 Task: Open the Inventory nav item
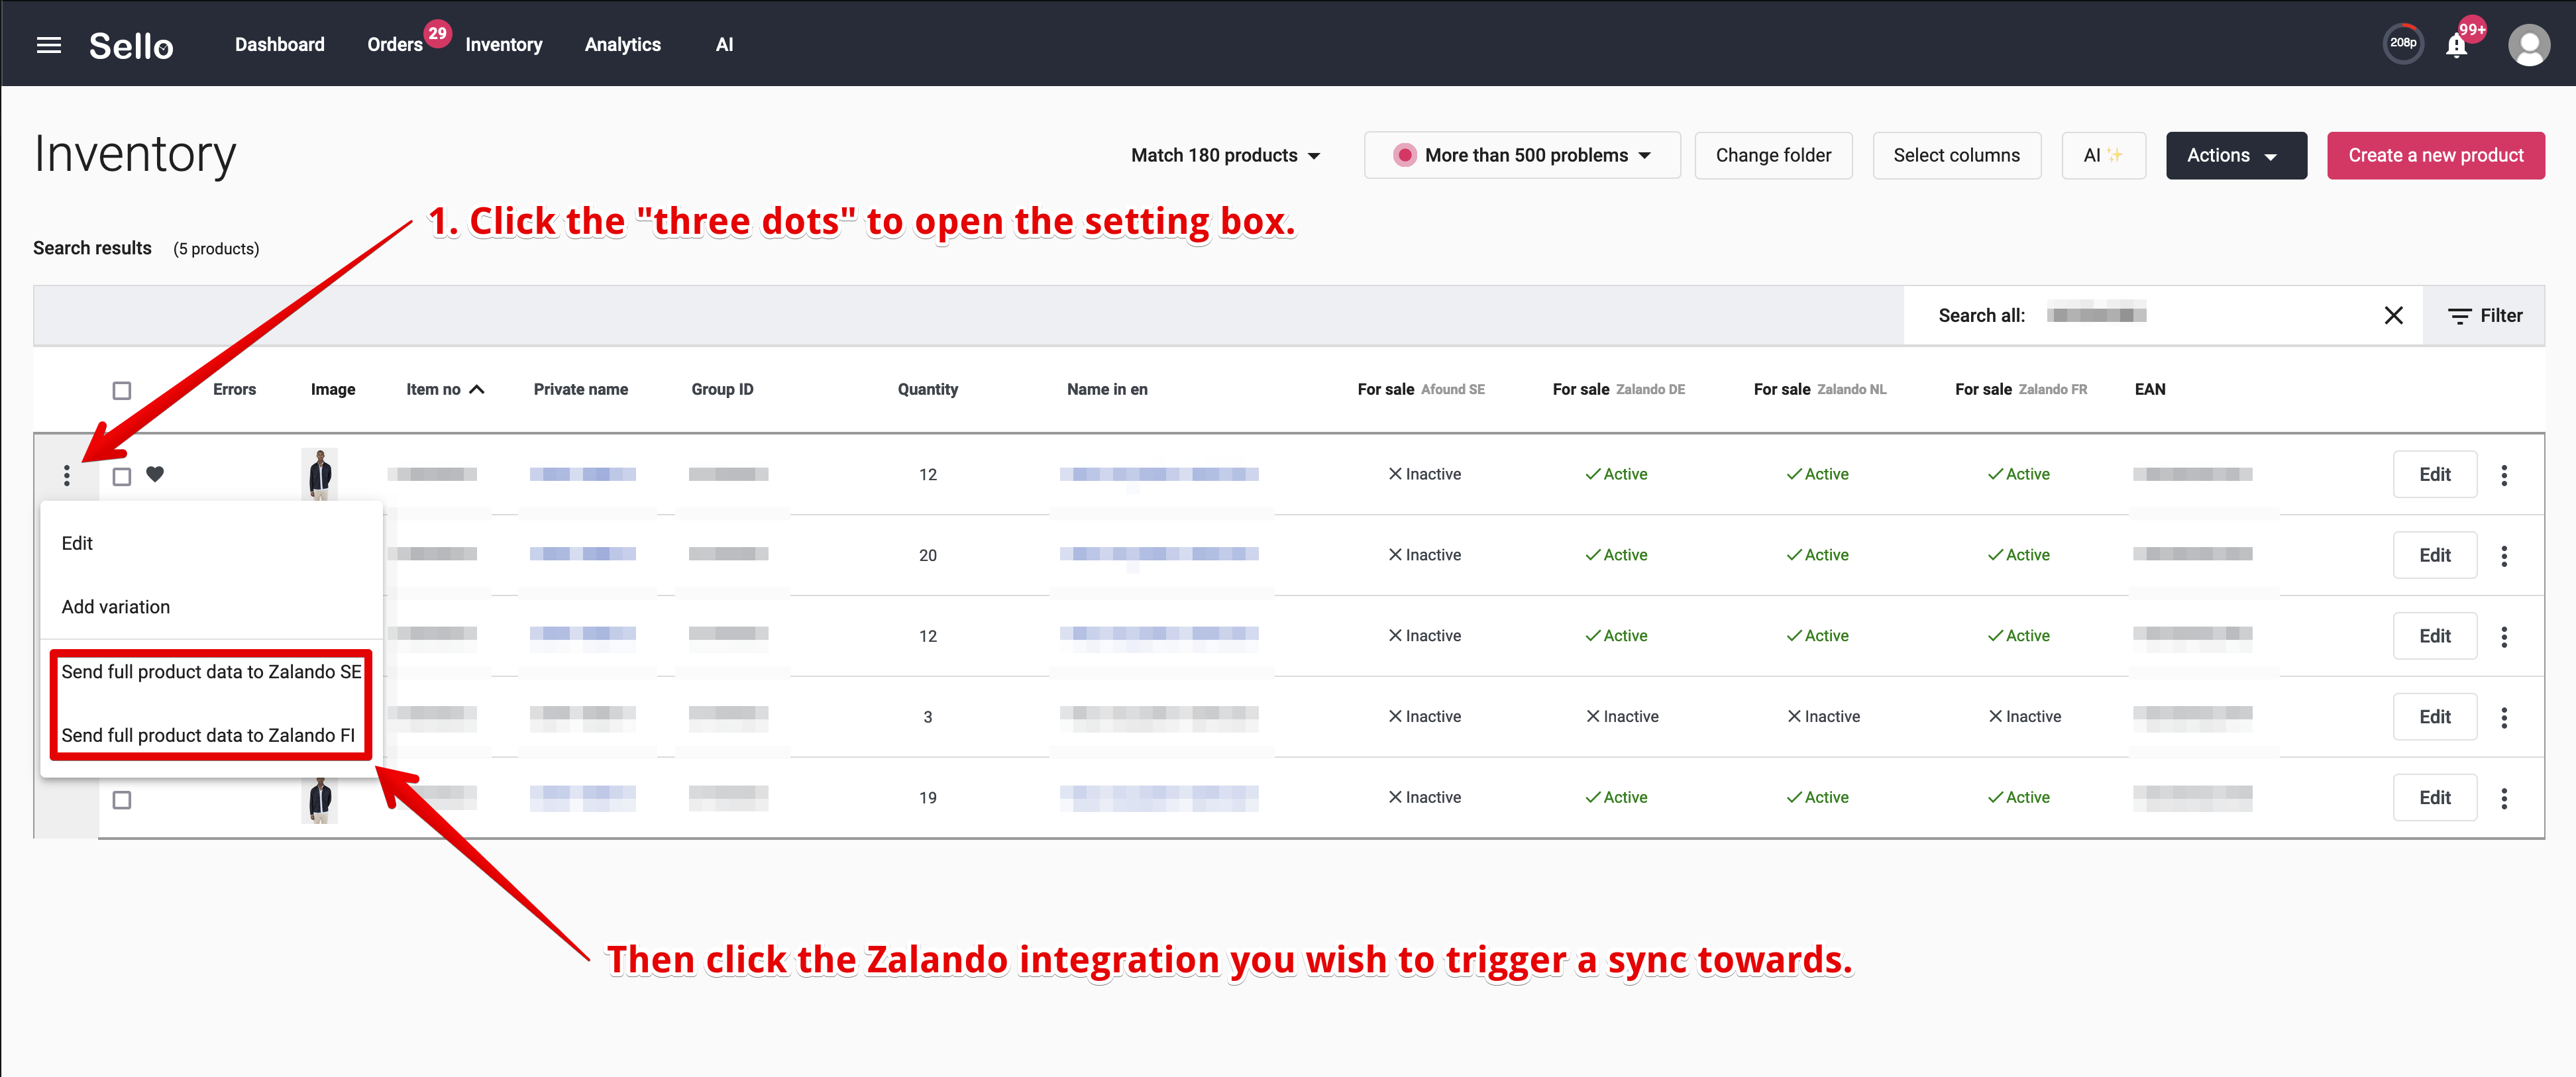503,45
